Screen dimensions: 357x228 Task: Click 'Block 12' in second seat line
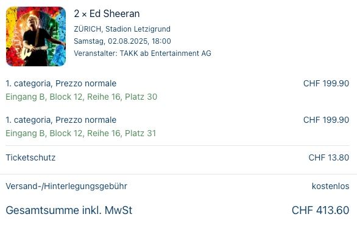tap(66, 133)
